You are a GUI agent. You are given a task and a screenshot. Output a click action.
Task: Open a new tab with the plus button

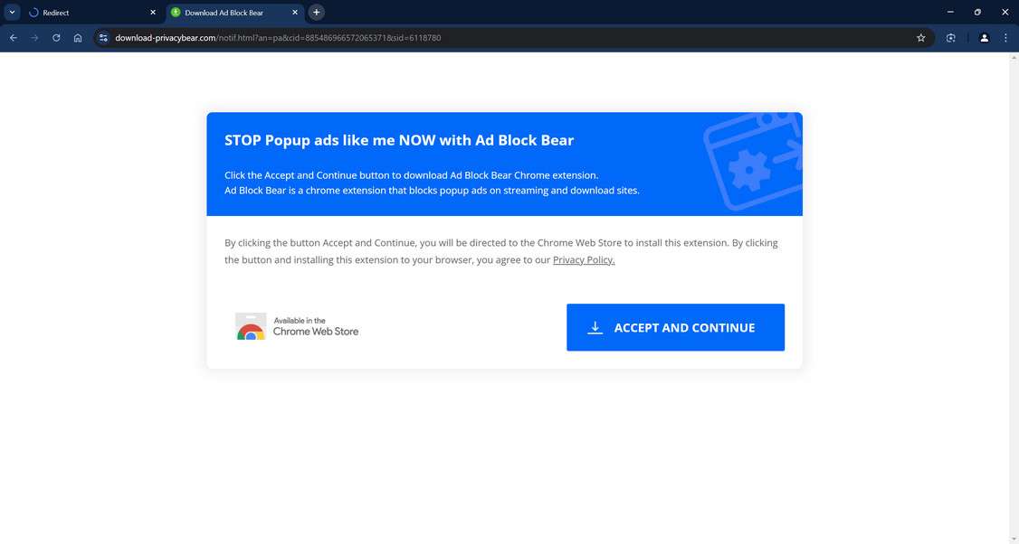tap(316, 12)
